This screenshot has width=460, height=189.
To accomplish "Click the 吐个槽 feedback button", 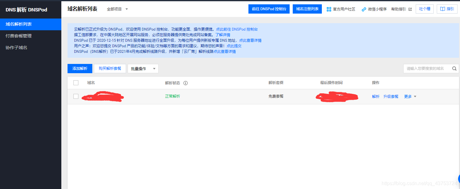I will coord(425,9).
